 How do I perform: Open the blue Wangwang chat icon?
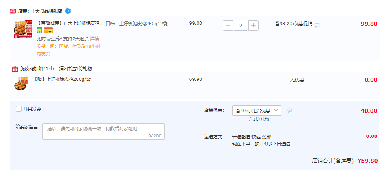tap(68, 11)
